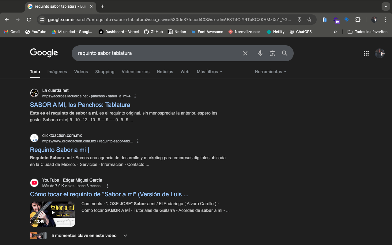
Task: Play the Sabor a mi video thumbnail
Action: click(x=53, y=214)
